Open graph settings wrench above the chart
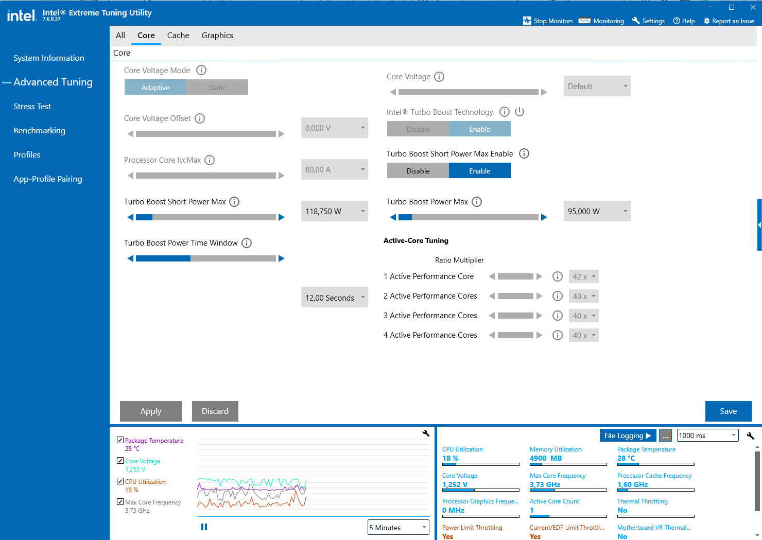Viewport: 762px width, 540px height. click(426, 433)
